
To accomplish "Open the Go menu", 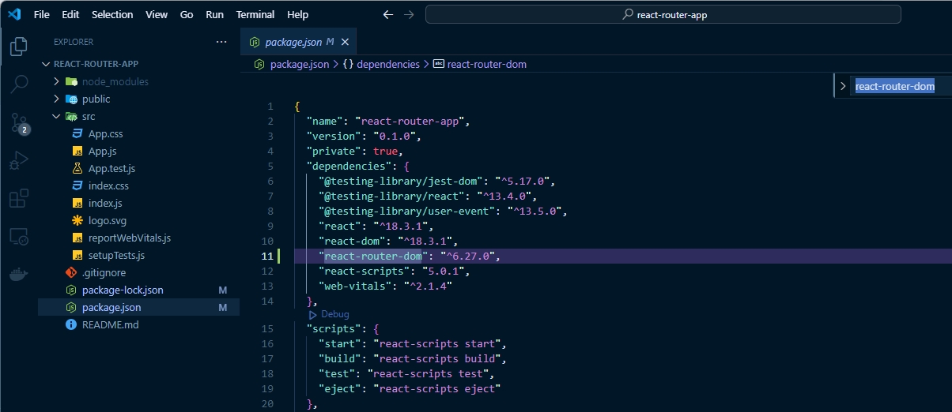I will (187, 14).
